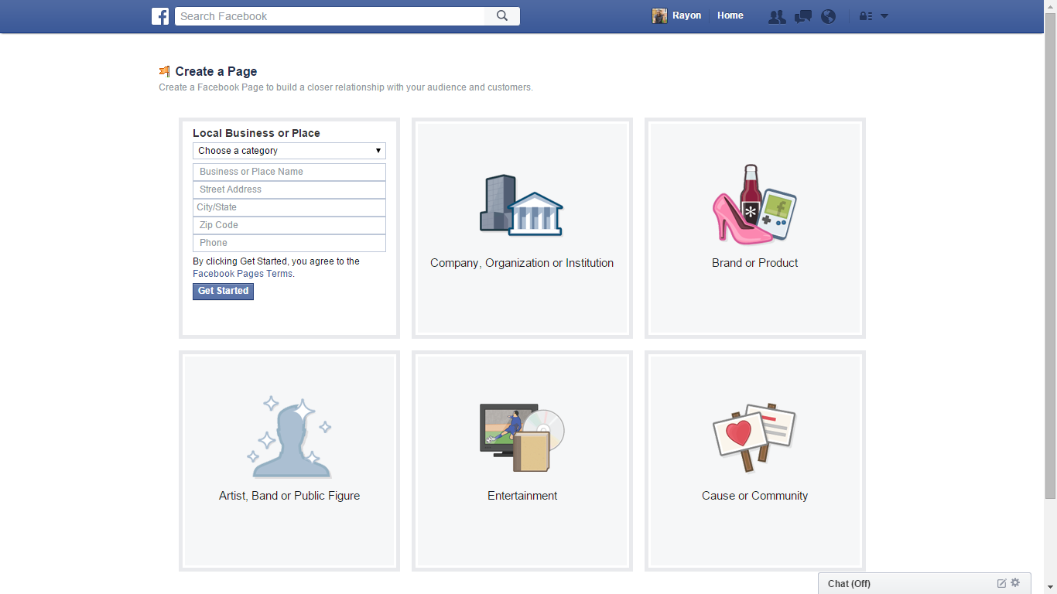Open the Privacy Shortcuts lock icon

[866, 16]
